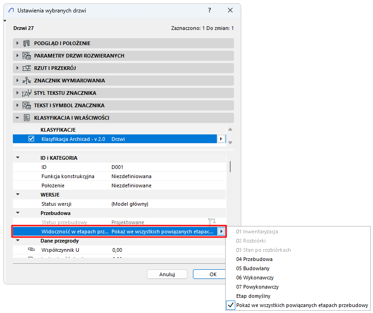Click the crane icon beside Status przebudowy
The height and width of the screenshot is (313, 373).
[211, 222]
